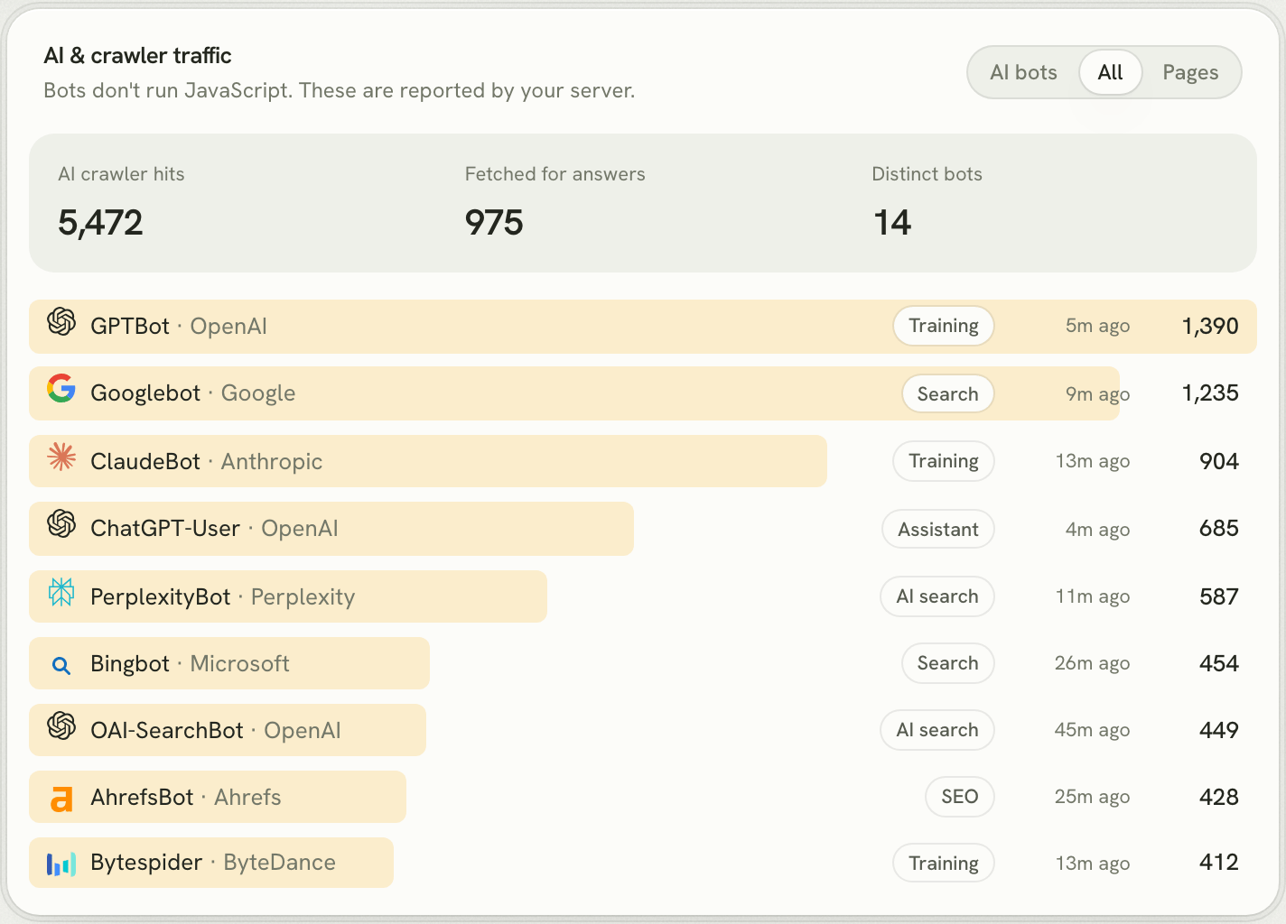Screen dimensions: 1286x924
Task: Click the AI crawler hits value 5,472
Action: click(100, 223)
